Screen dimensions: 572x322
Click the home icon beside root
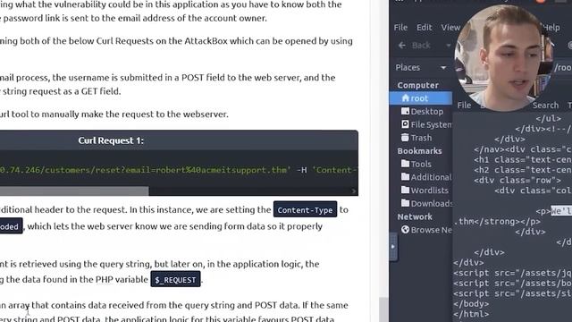coord(405,97)
